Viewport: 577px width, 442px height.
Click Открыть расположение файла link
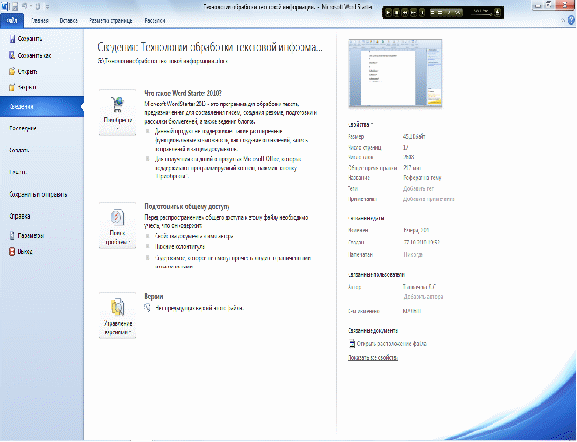388,344
